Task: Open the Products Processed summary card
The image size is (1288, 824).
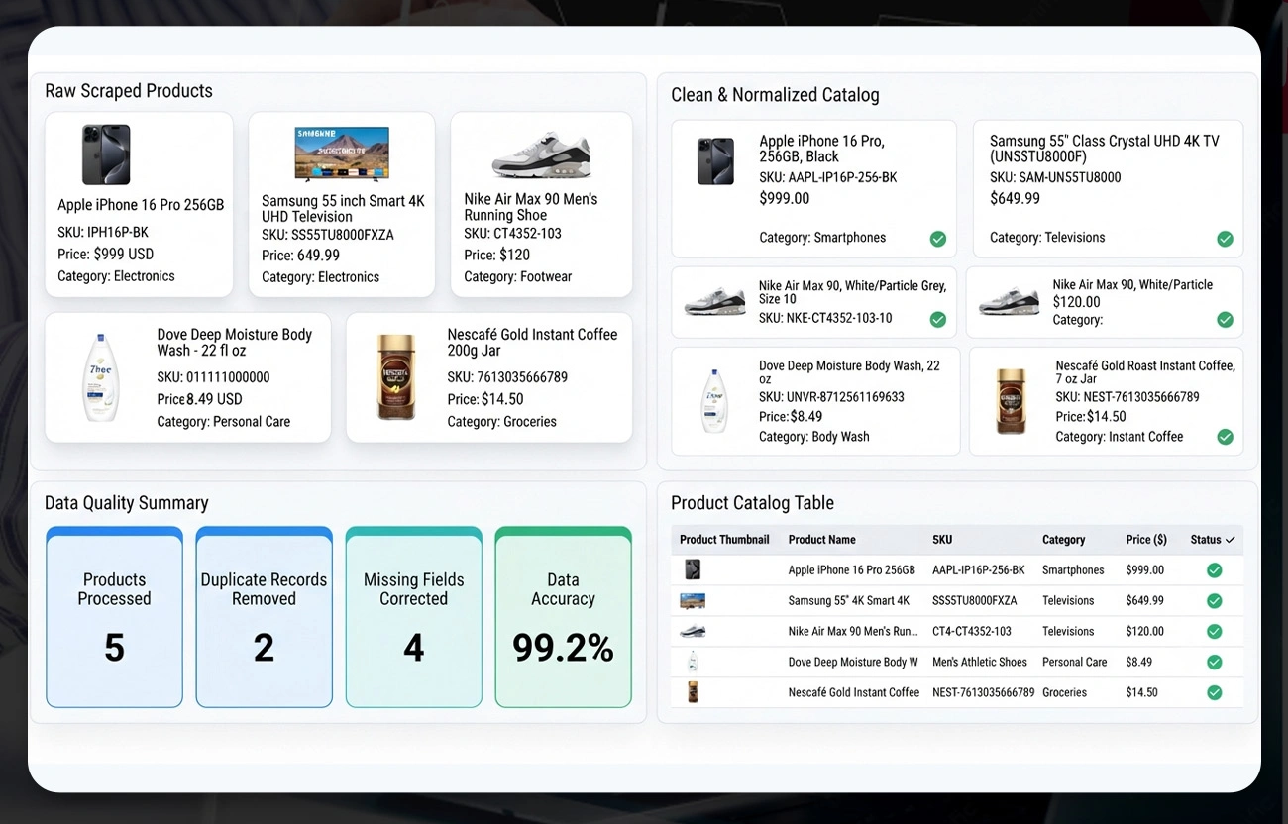Action: [x=115, y=617]
